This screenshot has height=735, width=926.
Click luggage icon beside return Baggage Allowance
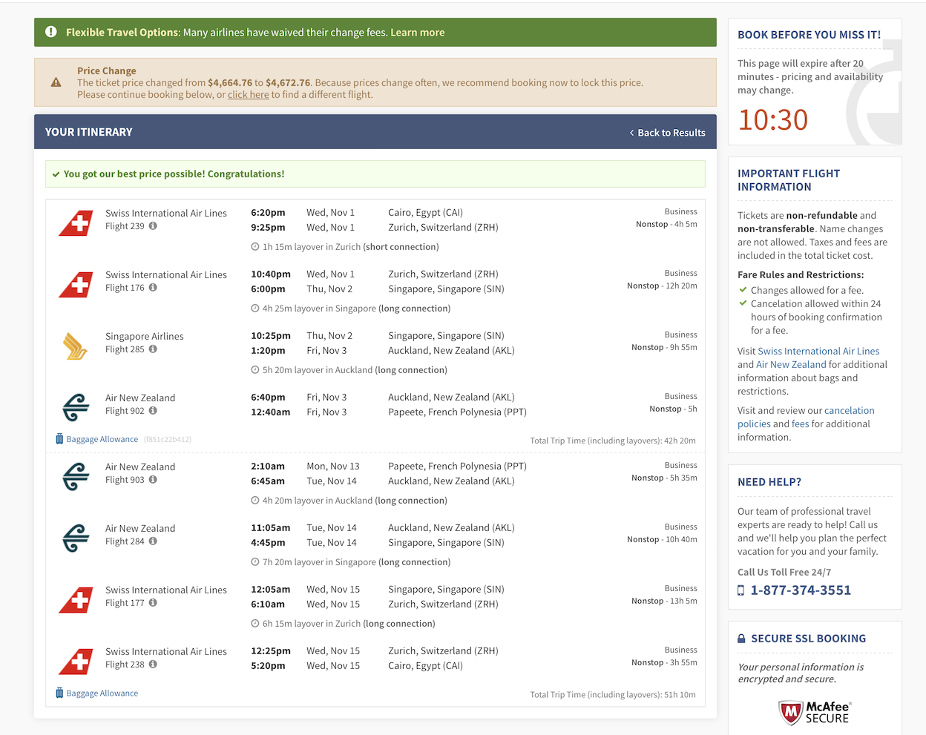(x=59, y=693)
